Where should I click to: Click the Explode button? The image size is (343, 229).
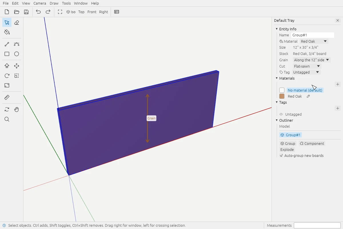coord(287,150)
